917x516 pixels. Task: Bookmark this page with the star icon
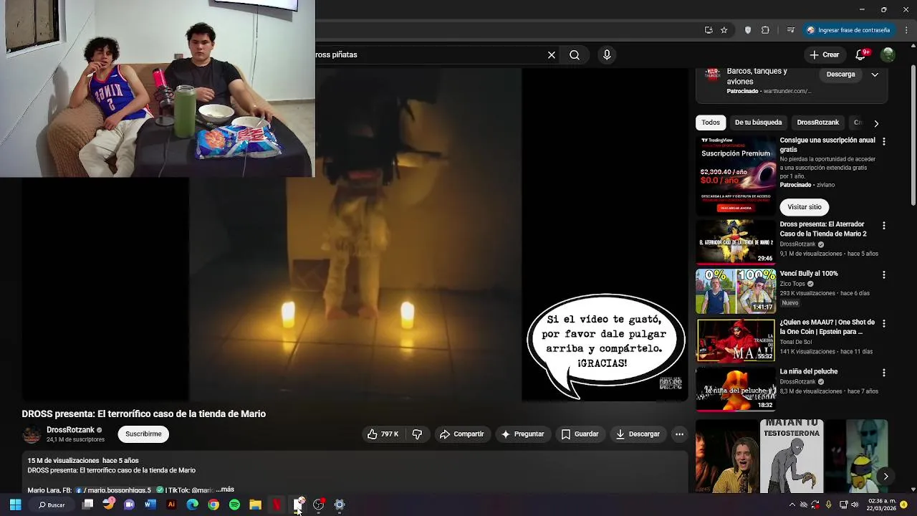pyautogui.click(x=724, y=30)
